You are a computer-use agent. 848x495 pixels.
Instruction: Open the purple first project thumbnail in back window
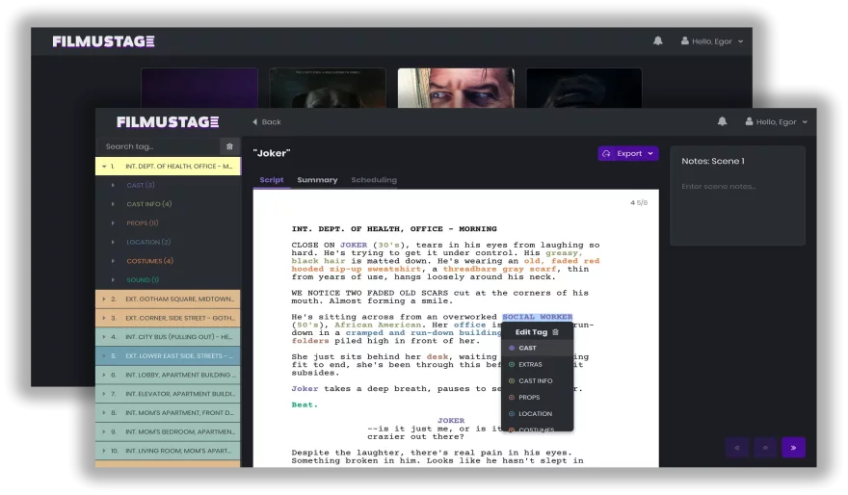coord(199,88)
